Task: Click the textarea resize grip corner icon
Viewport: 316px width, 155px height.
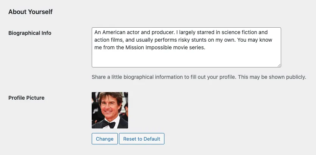Action: pos(279,65)
